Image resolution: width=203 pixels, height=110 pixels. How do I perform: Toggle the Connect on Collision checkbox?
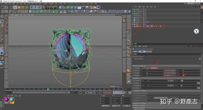[x=148, y=93]
